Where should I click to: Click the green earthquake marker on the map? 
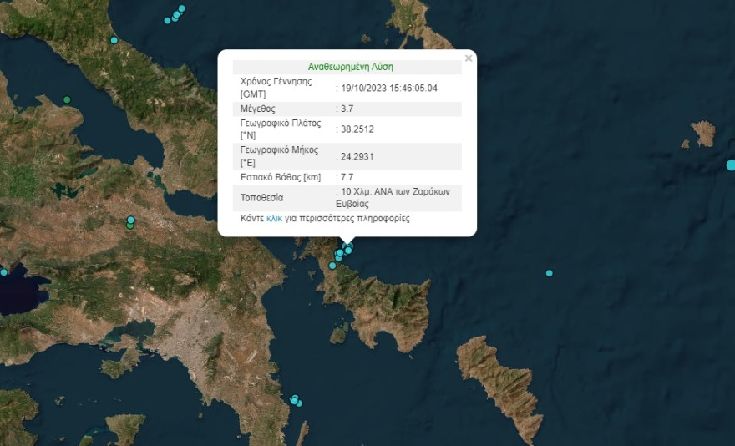pos(67,99)
